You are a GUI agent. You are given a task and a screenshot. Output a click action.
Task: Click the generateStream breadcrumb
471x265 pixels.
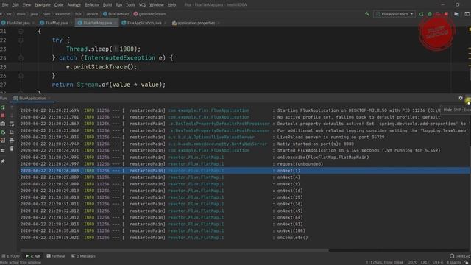[x=149, y=14]
